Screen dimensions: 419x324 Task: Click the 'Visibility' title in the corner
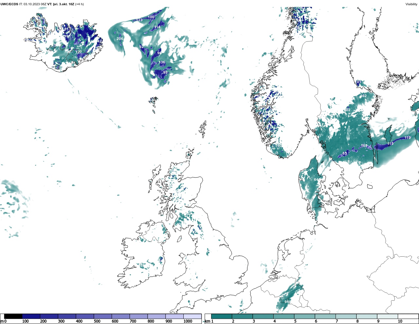(x=411, y=4)
